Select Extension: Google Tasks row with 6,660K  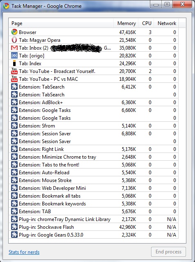click(94, 110)
